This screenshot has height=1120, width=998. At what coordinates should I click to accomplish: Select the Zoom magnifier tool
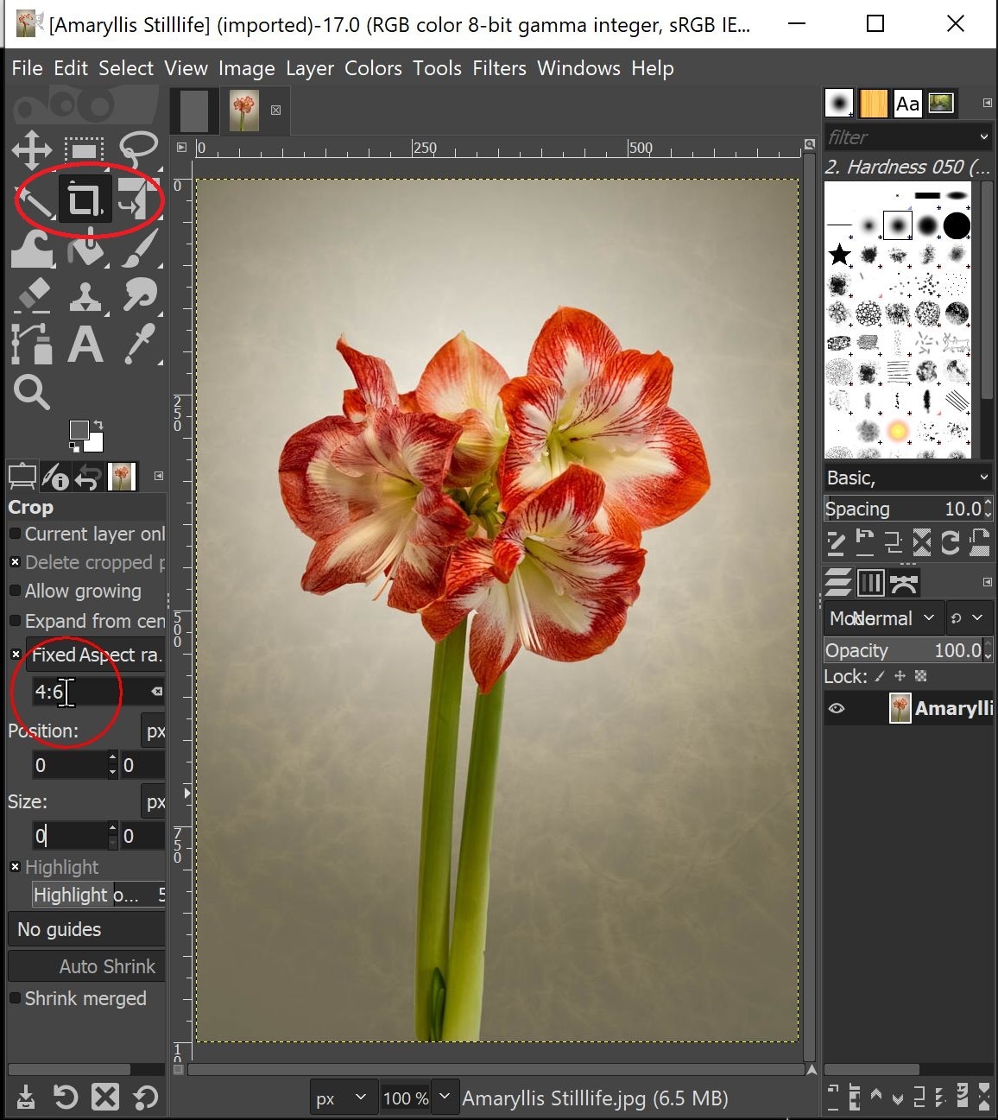pos(32,392)
